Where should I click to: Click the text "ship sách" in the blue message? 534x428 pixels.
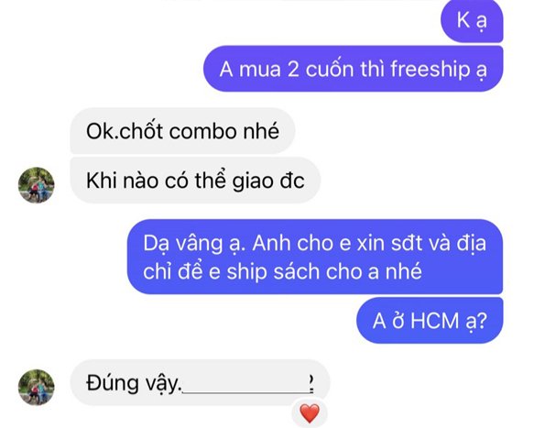pos(274,272)
